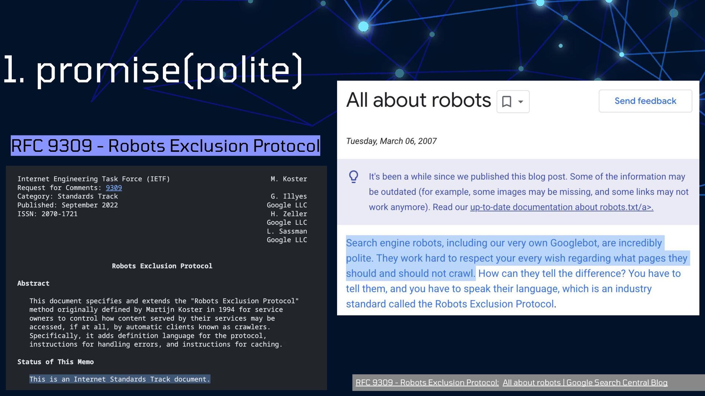The width and height of the screenshot is (705, 396).
Task: Click the Status of This Memo heading
Action: (55, 362)
